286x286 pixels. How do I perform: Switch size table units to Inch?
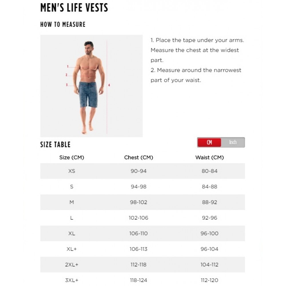point(233,142)
